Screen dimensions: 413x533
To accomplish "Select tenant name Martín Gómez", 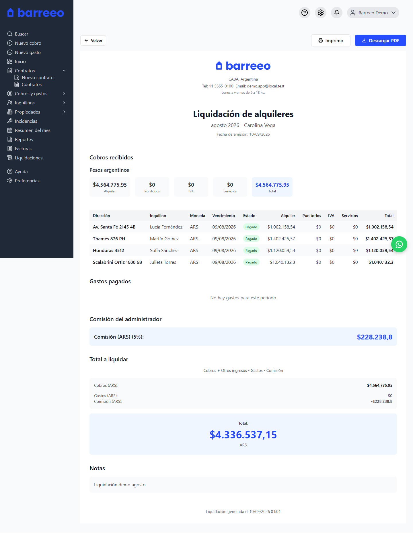I will [164, 239].
